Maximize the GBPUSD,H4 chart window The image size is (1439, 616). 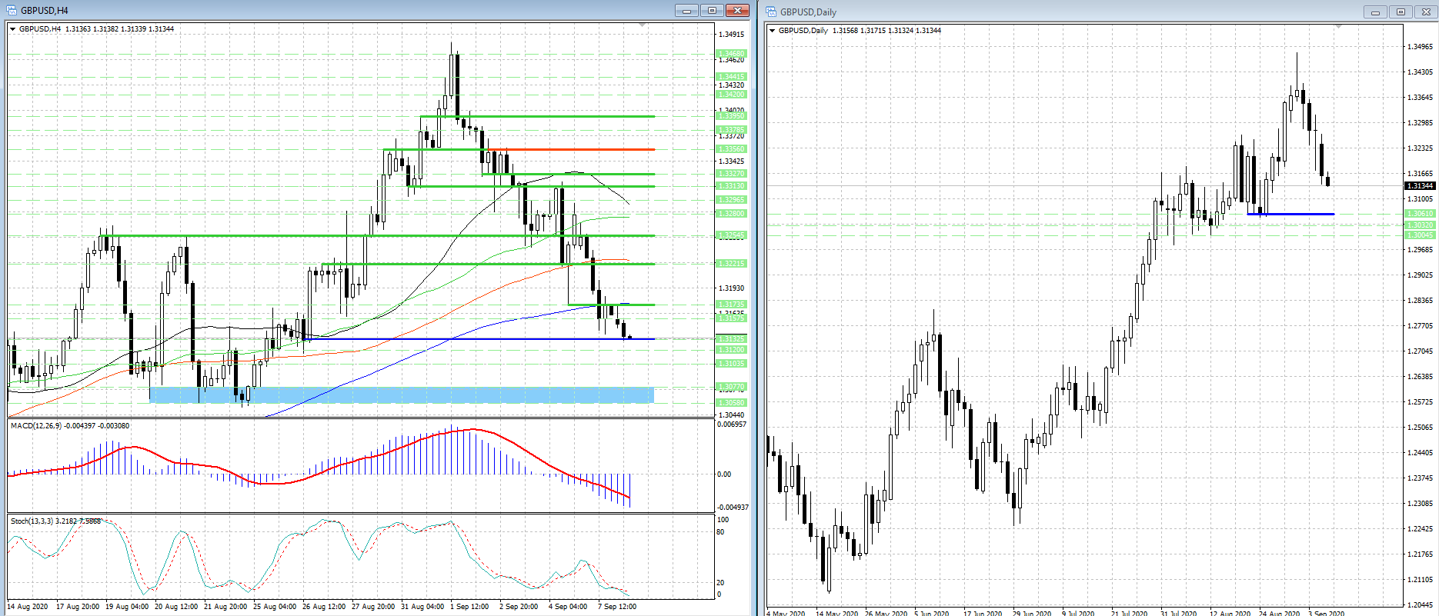[x=712, y=10]
